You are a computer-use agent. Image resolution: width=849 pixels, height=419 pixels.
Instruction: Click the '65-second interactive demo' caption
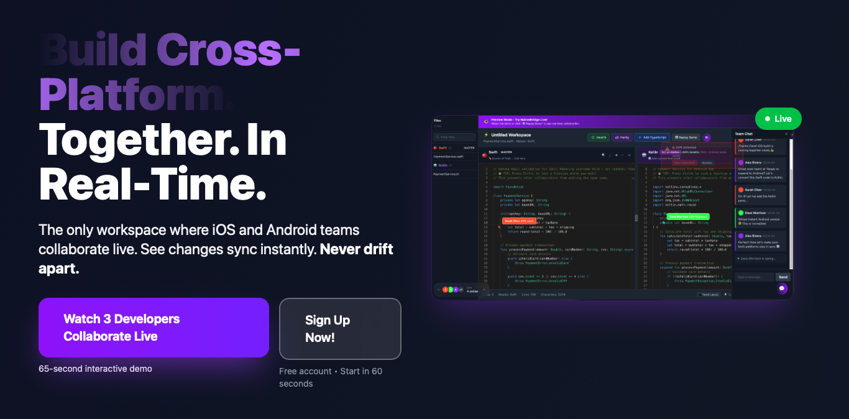click(95, 369)
